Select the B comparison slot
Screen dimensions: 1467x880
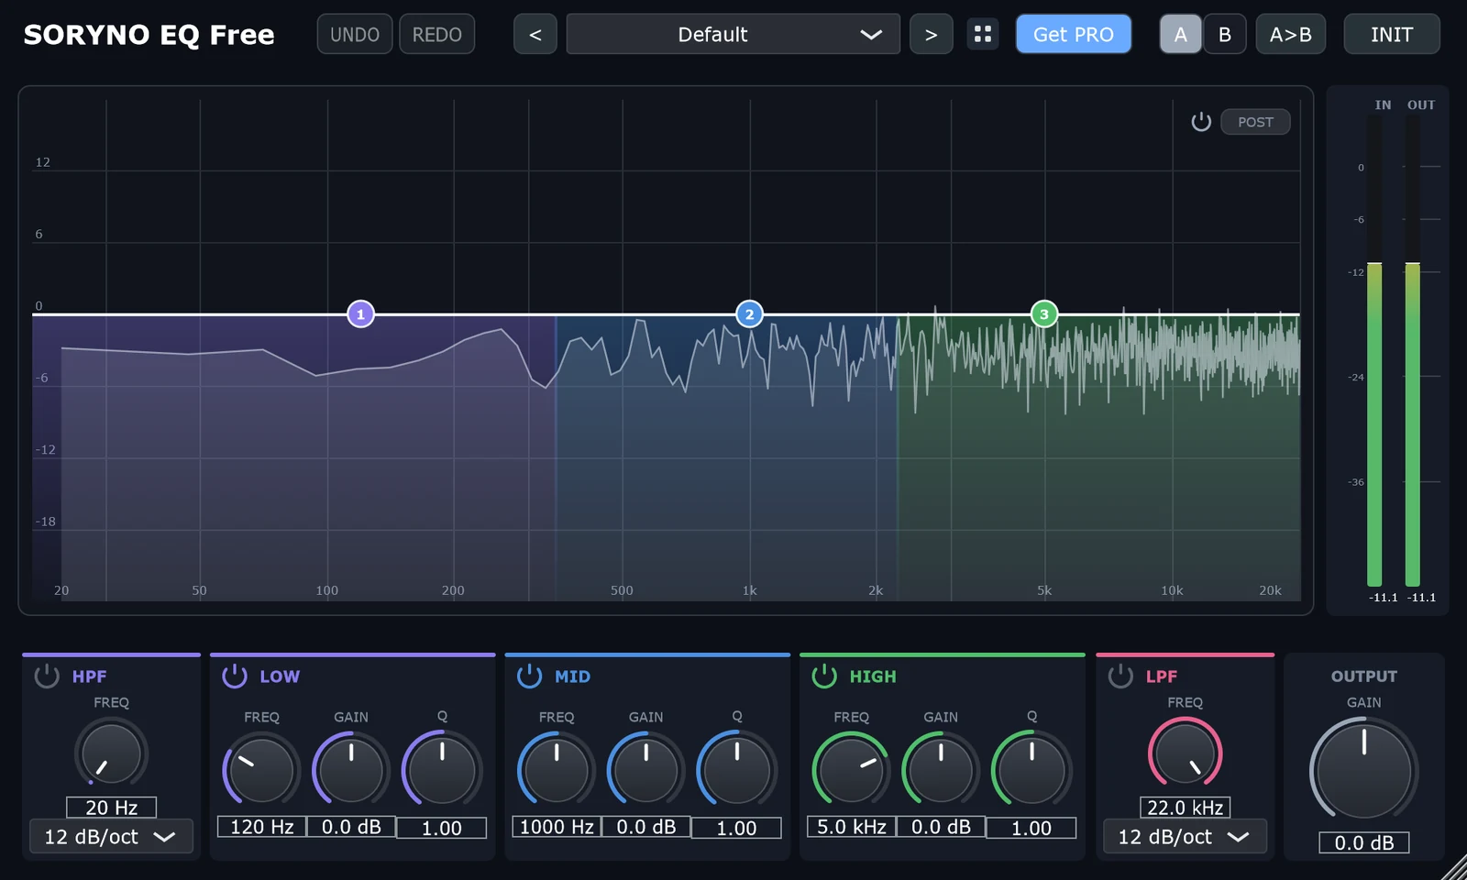pyautogui.click(x=1225, y=34)
